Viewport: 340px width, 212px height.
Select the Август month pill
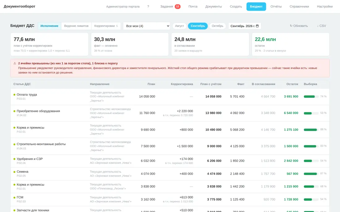click(179, 26)
